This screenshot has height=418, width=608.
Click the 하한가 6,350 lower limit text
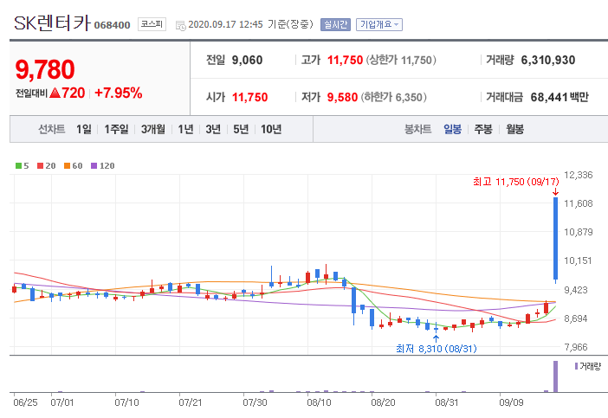(393, 97)
